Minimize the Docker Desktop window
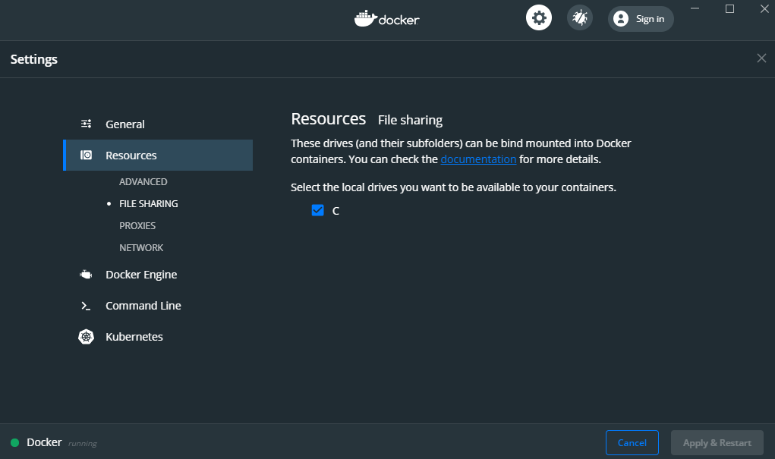 [x=695, y=9]
